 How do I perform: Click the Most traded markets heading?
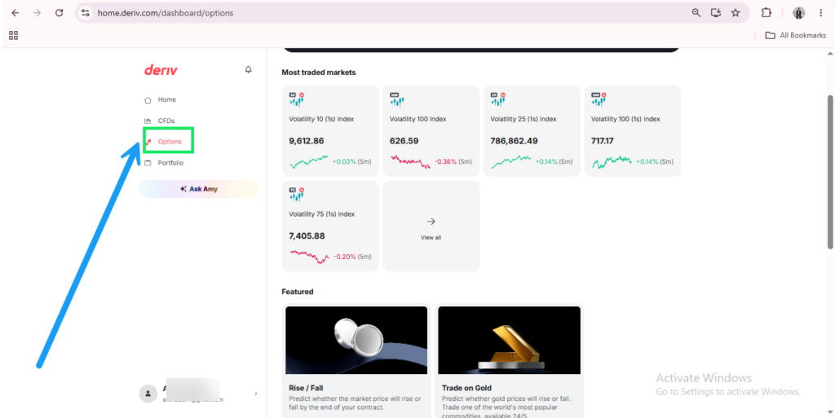pyautogui.click(x=319, y=73)
